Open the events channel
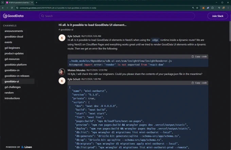231x150 pixels. (x=8, y=42)
